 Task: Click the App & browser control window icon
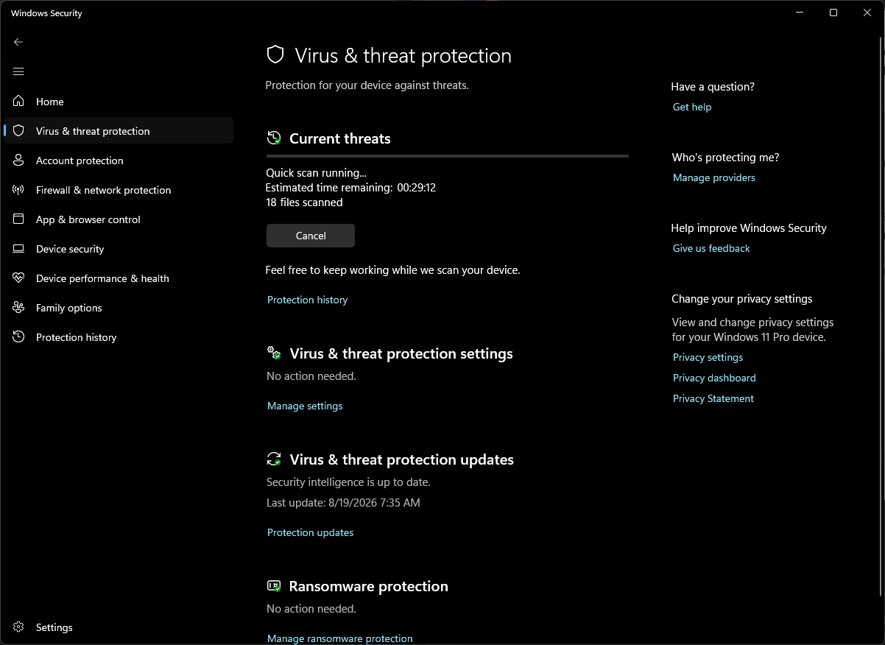pyautogui.click(x=19, y=219)
